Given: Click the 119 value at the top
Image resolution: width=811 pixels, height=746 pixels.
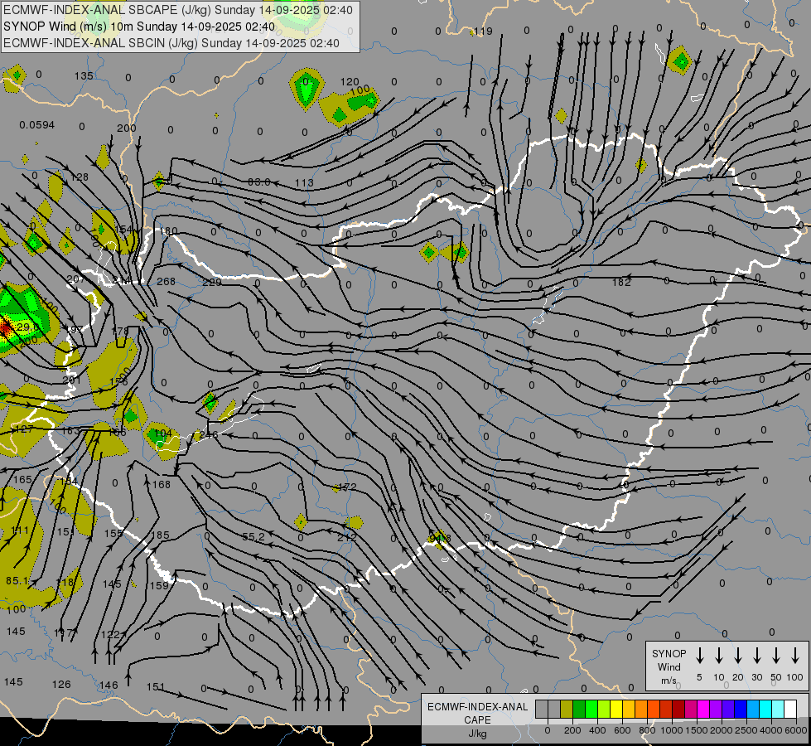Looking at the screenshot, I should pos(483,31).
